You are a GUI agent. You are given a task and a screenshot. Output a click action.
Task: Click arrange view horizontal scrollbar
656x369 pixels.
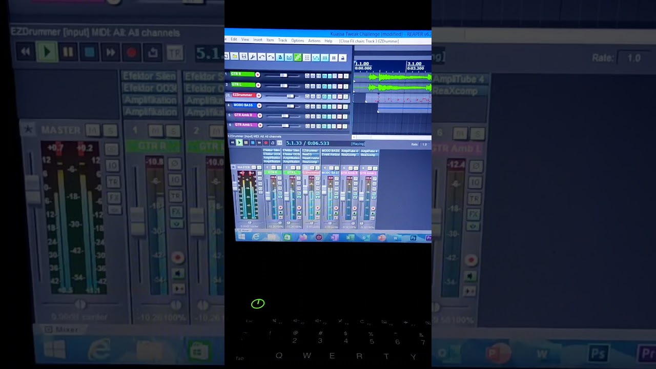click(x=393, y=137)
